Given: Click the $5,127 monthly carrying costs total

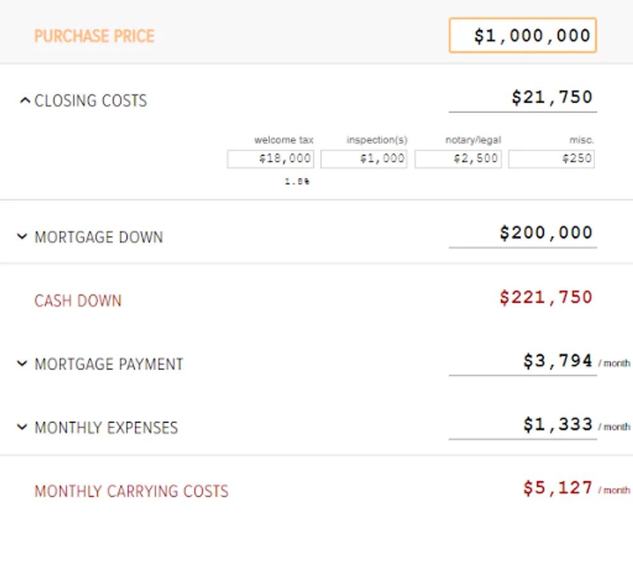Looking at the screenshot, I should point(557,489).
